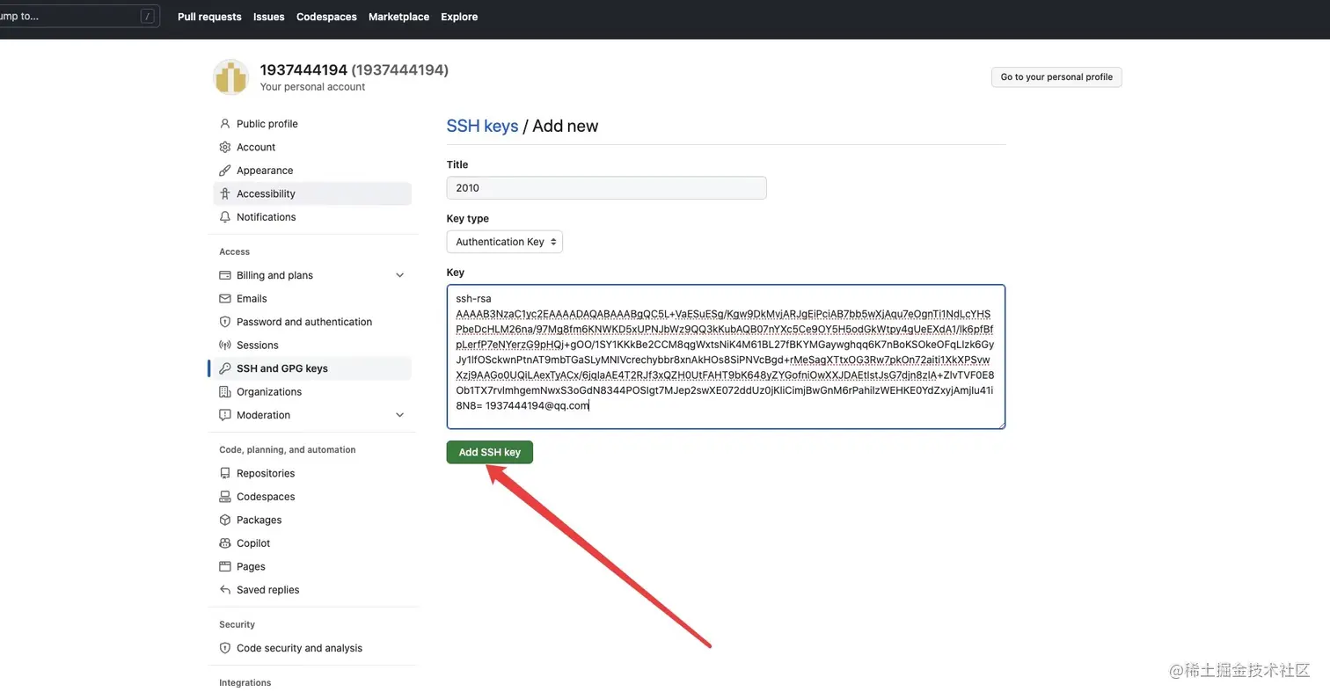This screenshot has height=699, width=1330.
Task: Open SSH and GPG keys page
Action: click(x=312, y=368)
